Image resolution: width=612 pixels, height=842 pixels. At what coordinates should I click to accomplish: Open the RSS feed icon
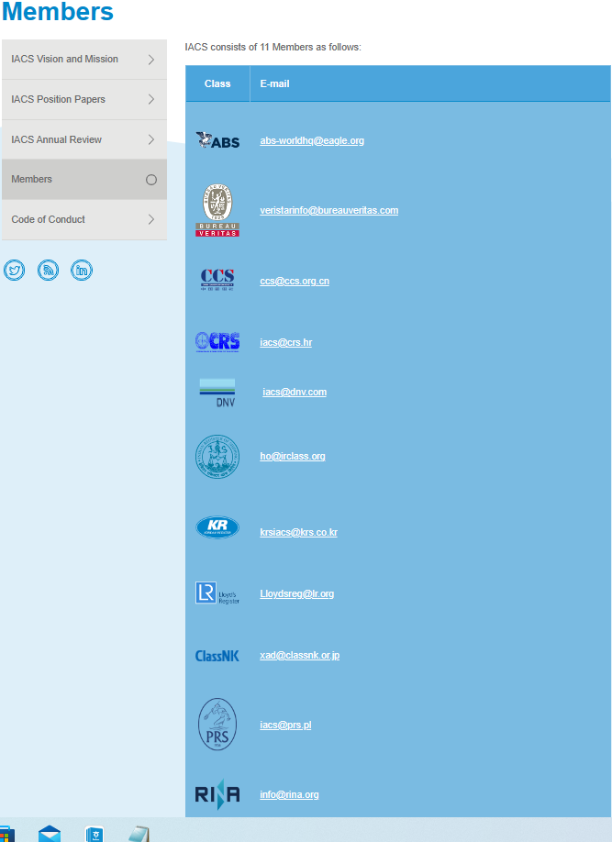point(48,270)
